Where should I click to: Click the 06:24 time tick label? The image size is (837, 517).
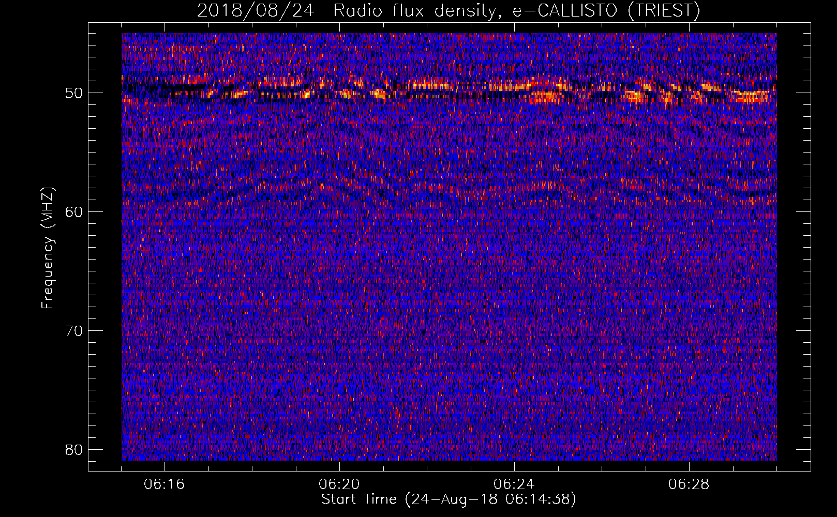click(514, 484)
